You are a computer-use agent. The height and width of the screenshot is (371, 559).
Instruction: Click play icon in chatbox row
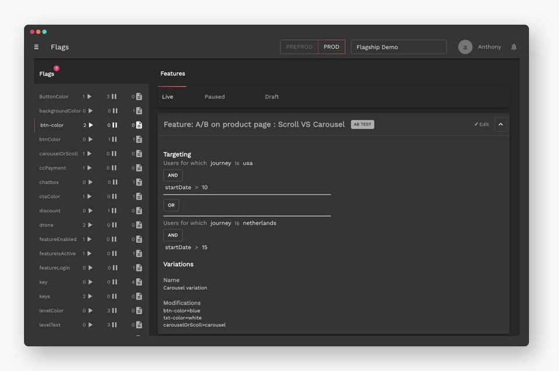point(91,182)
